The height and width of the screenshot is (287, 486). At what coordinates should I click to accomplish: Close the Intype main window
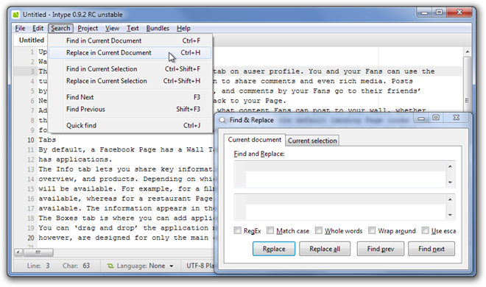pos(459,13)
